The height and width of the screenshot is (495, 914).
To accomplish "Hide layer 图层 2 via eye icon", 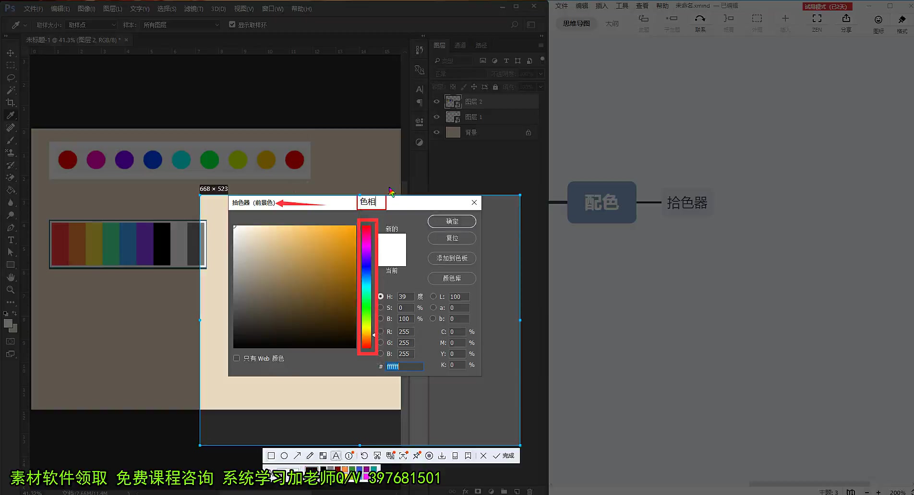I will click(x=436, y=101).
